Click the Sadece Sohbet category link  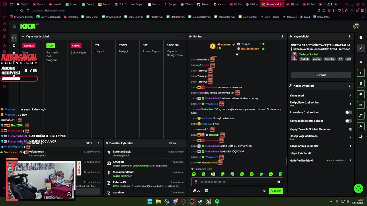tap(309, 54)
